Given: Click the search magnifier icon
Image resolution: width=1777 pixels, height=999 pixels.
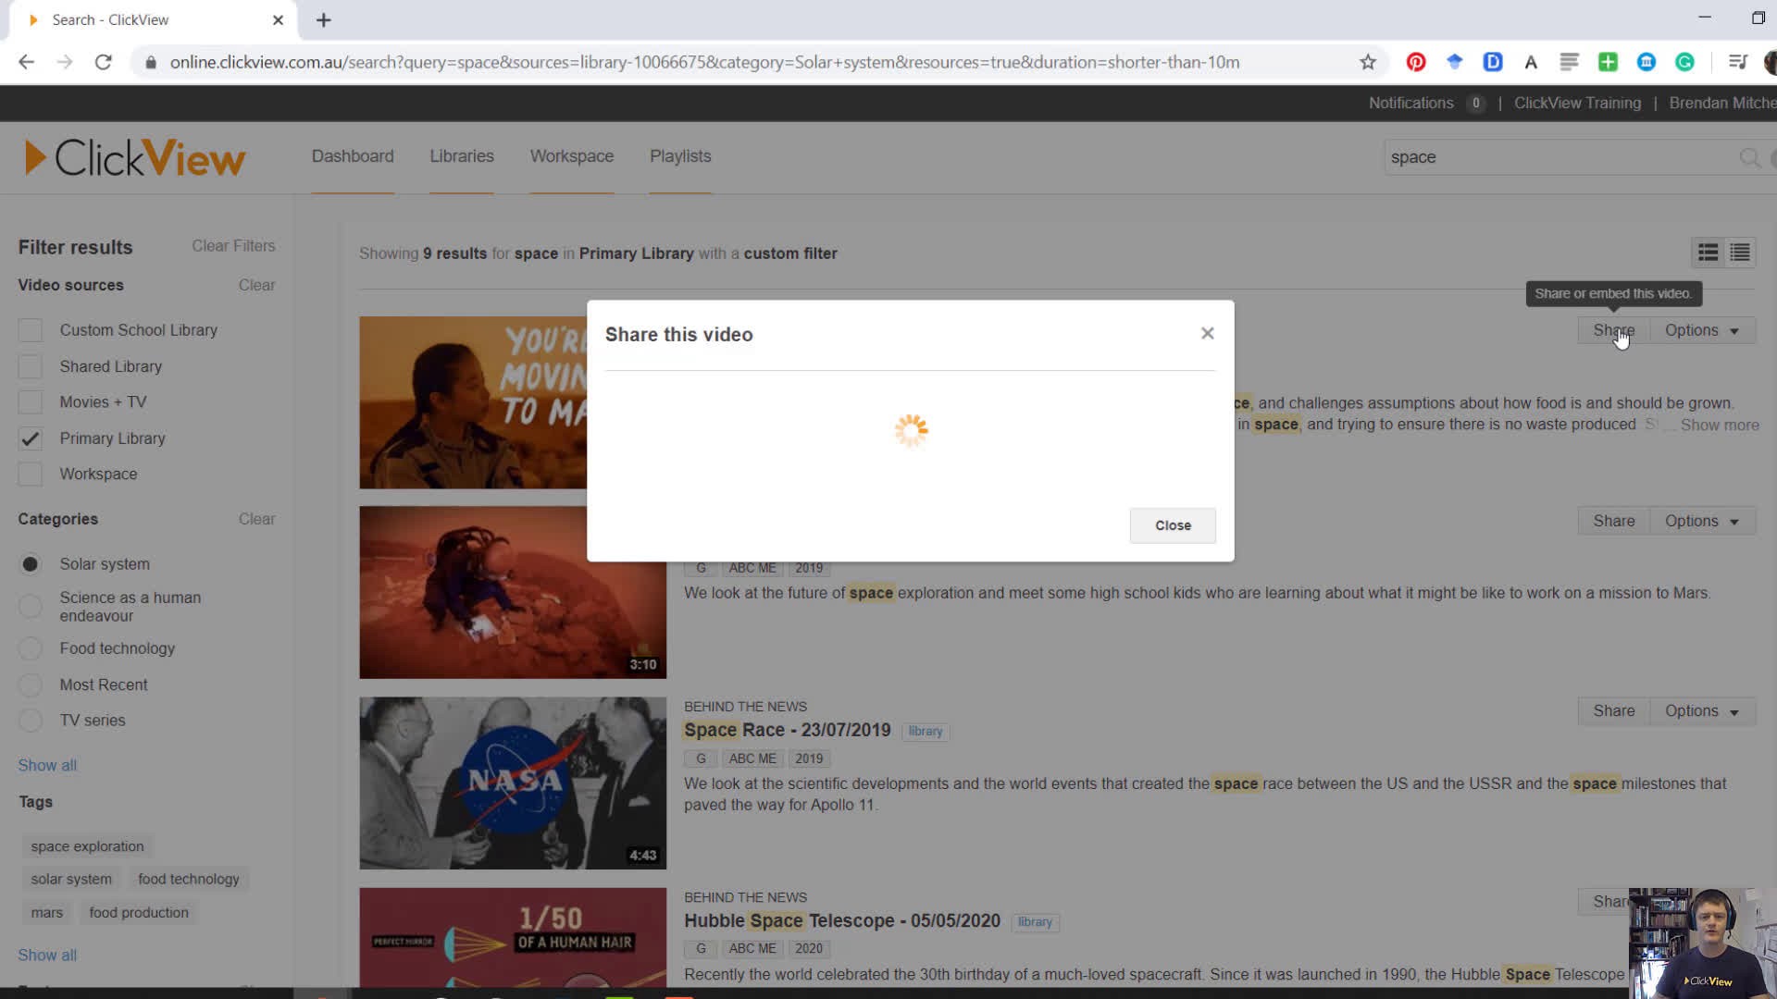Looking at the screenshot, I should click(x=1749, y=157).
